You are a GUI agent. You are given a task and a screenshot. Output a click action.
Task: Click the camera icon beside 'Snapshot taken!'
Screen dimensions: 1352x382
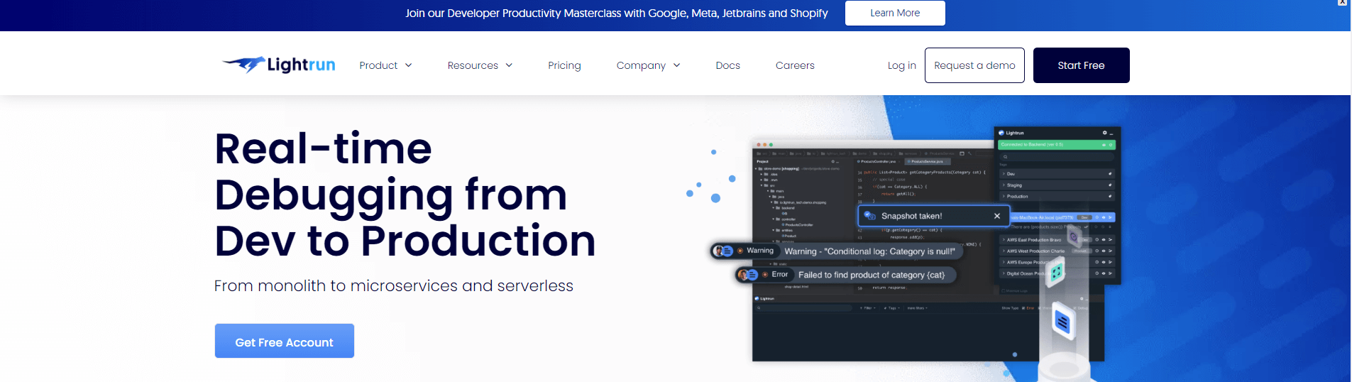coord(869,216)
